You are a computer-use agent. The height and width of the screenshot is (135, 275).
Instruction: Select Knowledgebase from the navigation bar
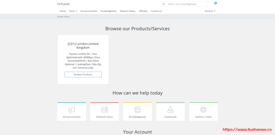pos(108,11)
